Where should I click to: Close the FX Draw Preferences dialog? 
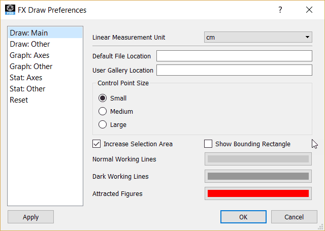(309, 10)
